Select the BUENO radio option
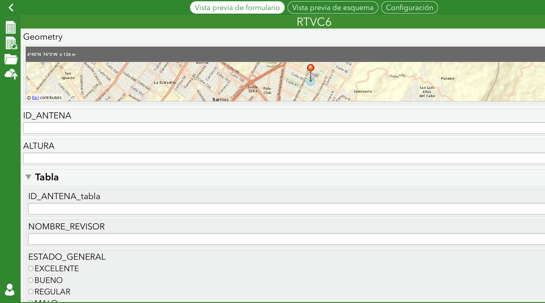The width and height of the screenshot is (545, 303). click(x=31, y=280)
